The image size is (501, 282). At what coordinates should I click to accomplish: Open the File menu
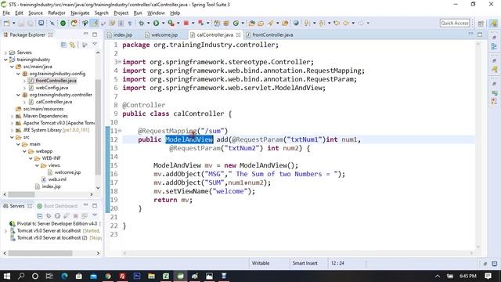click(x=6, y=13)
